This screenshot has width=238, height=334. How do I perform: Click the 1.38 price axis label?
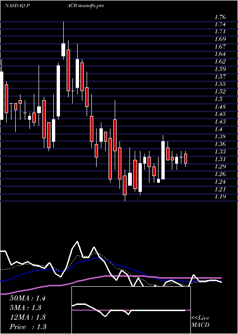(x=220, y=137)
